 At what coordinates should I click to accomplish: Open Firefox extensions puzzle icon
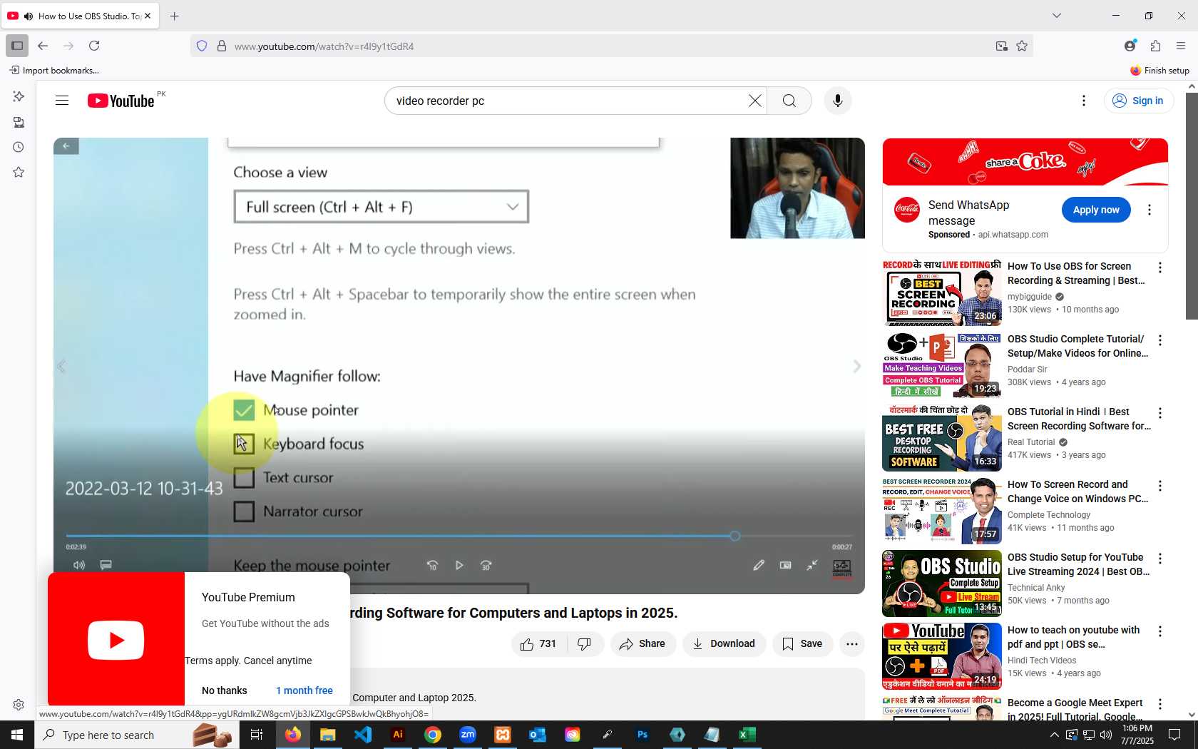[x=1155, y=46]
